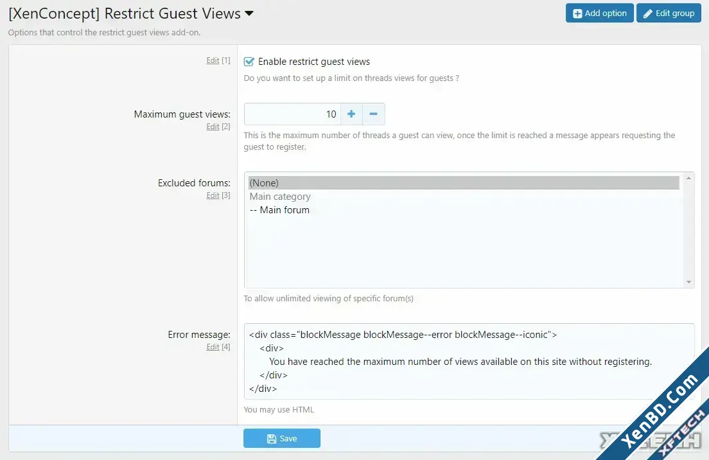Image resolution: width=709 pixels, height=460 pixels.
Task: Toggle Enable restrict guest views checkbox
Action: pos(249,62)
